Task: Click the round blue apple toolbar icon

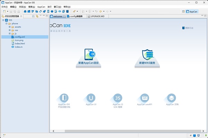Action: pos(52,11)
